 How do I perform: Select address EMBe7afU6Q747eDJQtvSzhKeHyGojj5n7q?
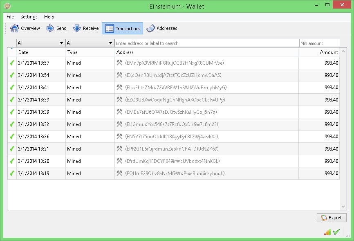point(171,112)
